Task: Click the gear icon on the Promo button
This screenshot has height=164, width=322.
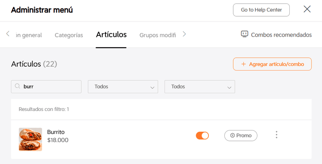Action: (x=233, y=136)
